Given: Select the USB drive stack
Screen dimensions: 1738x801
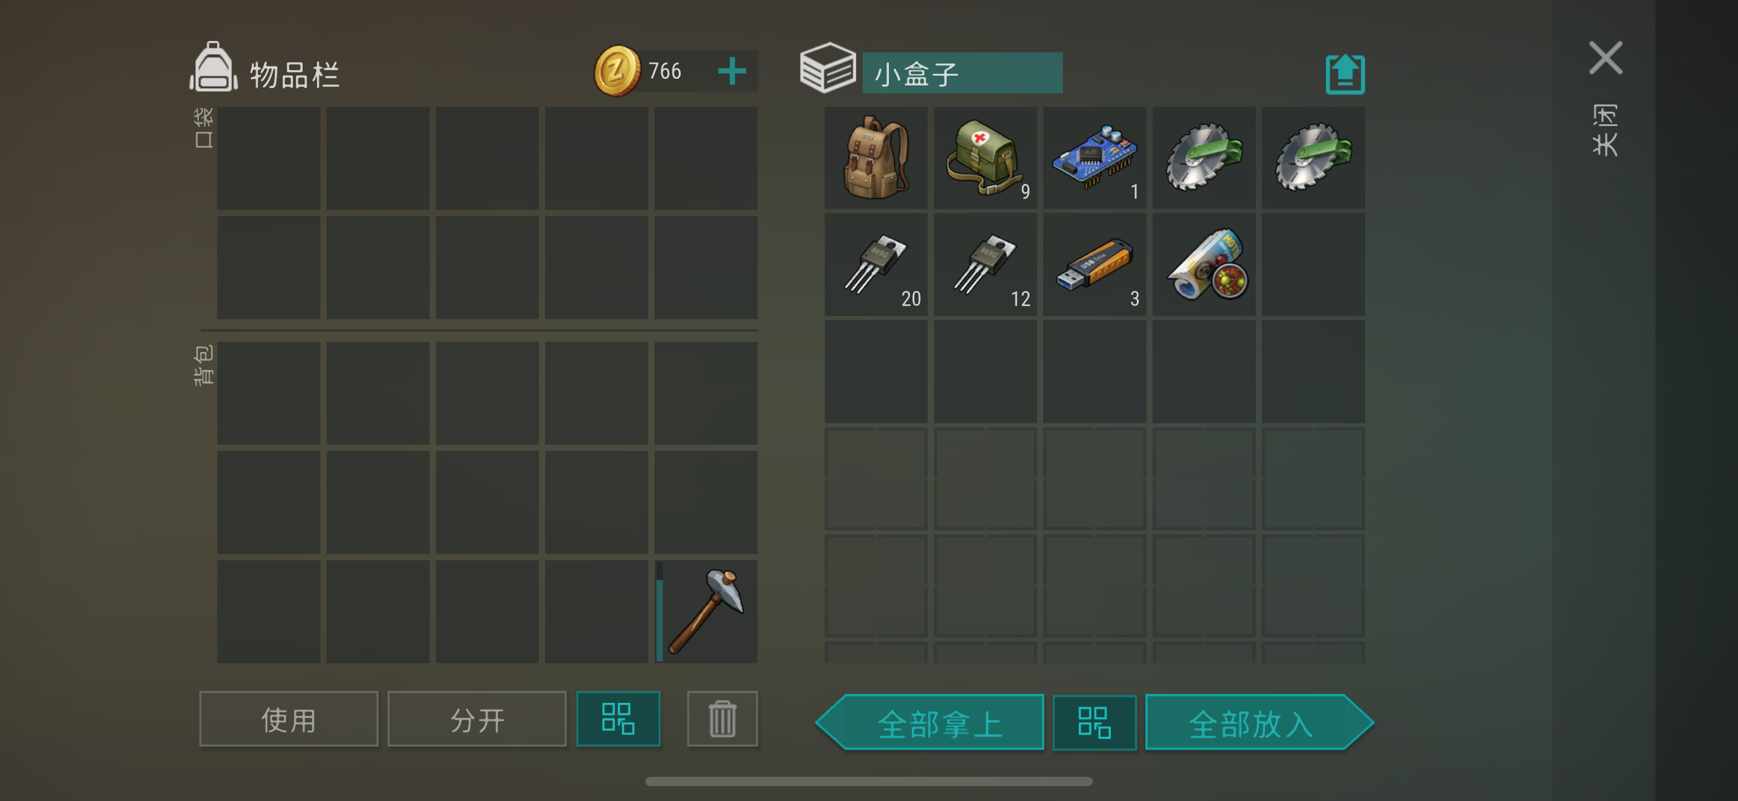Looking at the screenshot, I should (1095, 265).
